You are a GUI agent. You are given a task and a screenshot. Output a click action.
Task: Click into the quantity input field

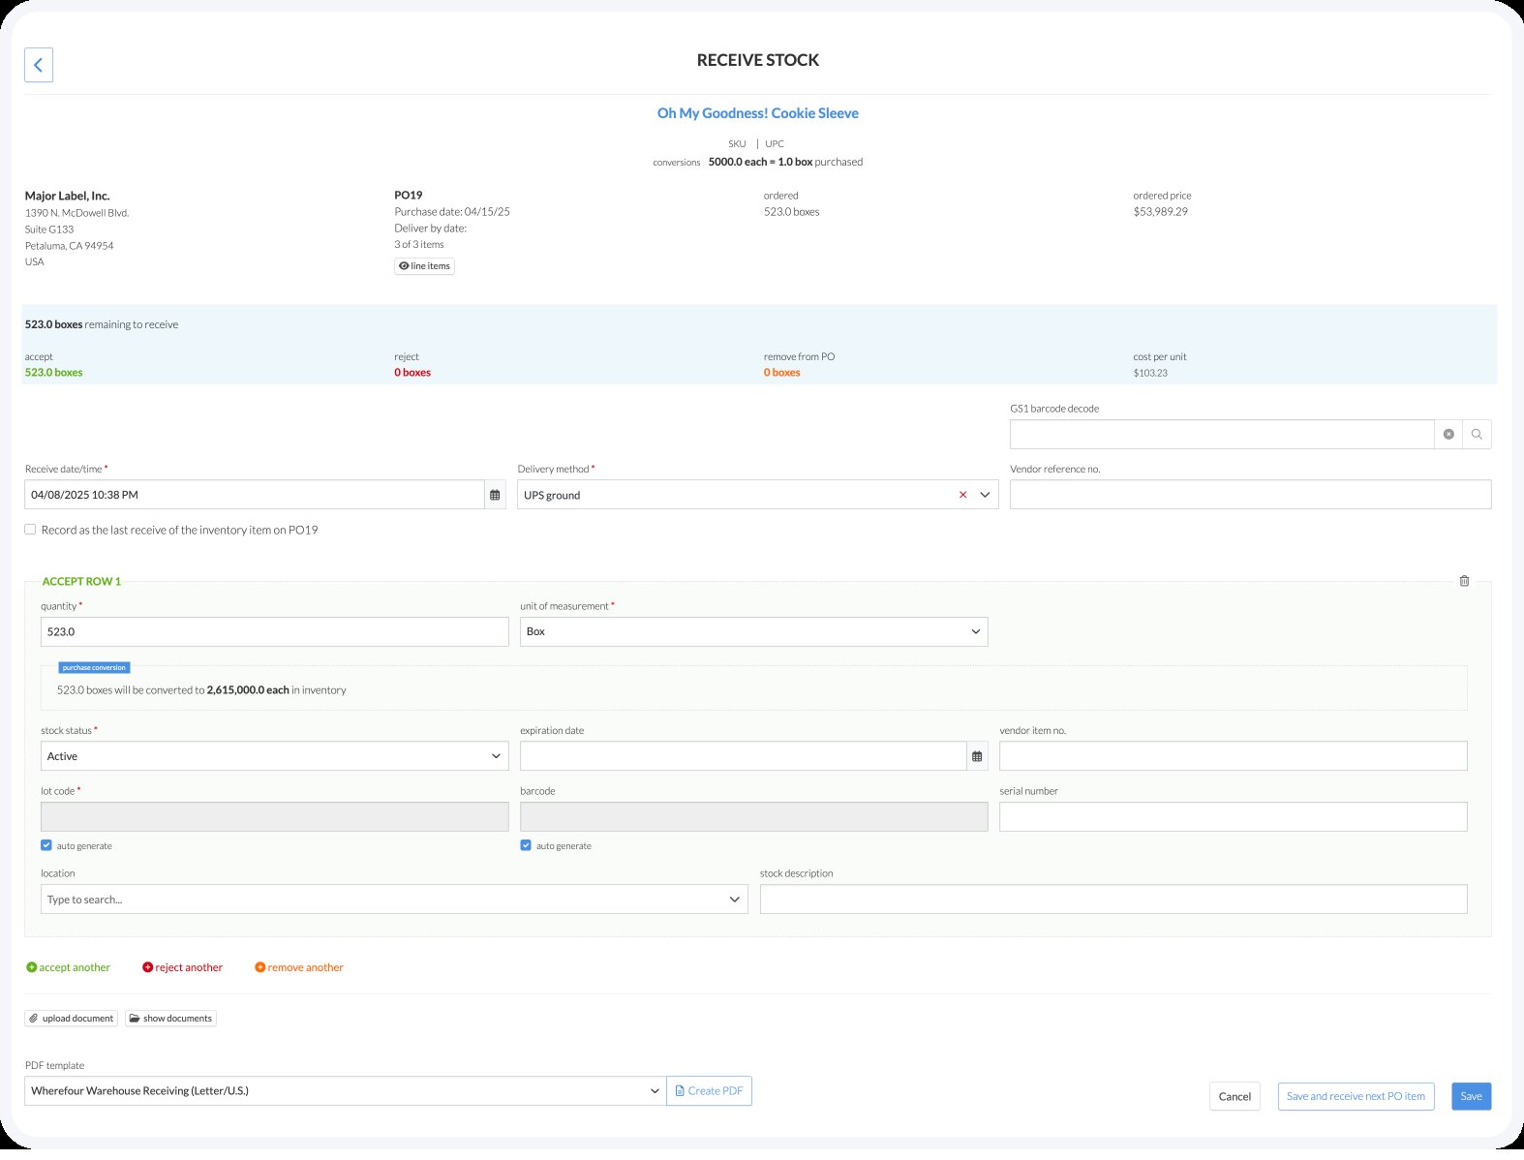click(274, 631)
